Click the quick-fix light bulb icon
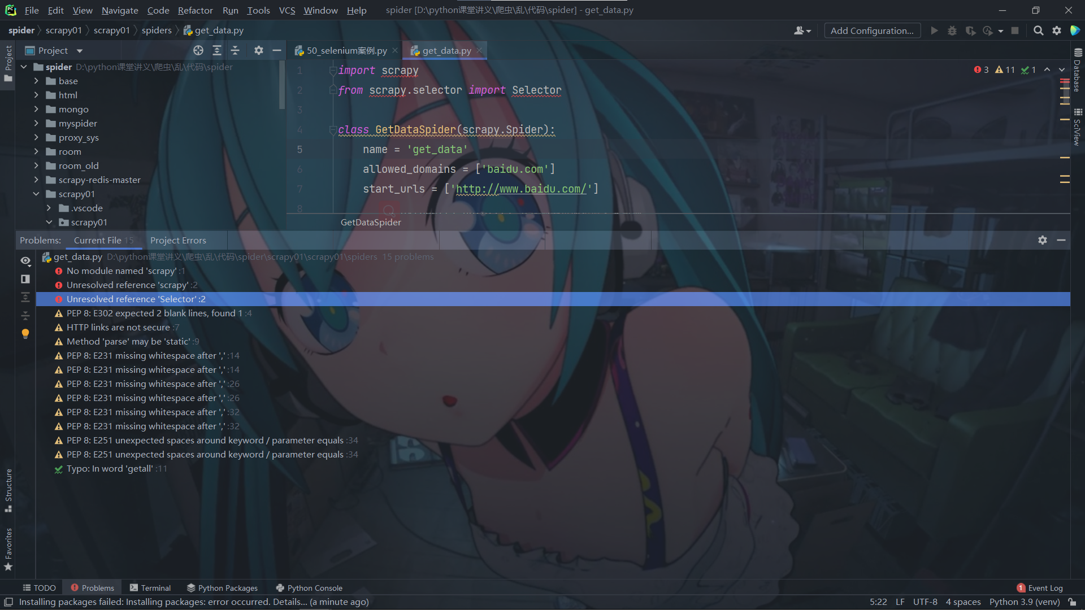Image resolution: width=1085 pixels, height=610 pixels. [25, 333]
